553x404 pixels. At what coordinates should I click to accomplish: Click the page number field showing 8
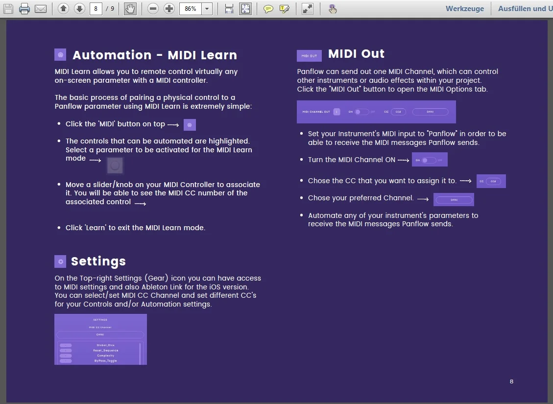point(96,8)
